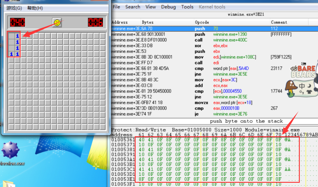Open the Search menu in Memory Viewer

point(133,7)
